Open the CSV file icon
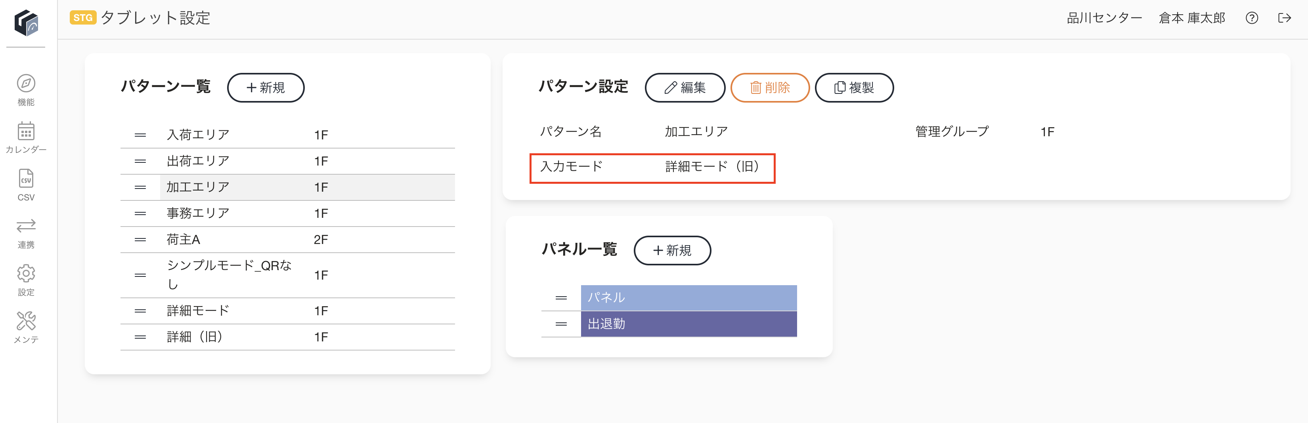 (26, 179)
